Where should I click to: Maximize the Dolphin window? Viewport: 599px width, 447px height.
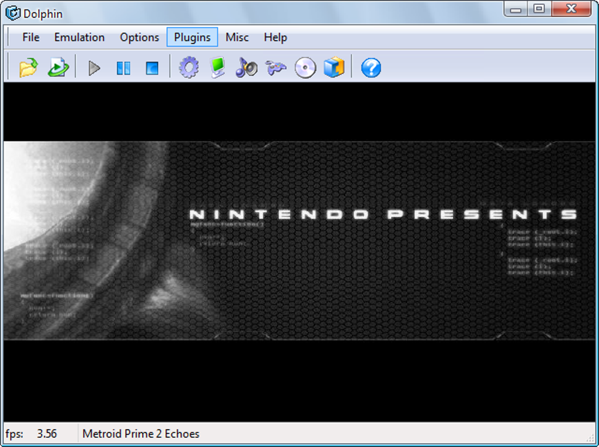(539, 9)
